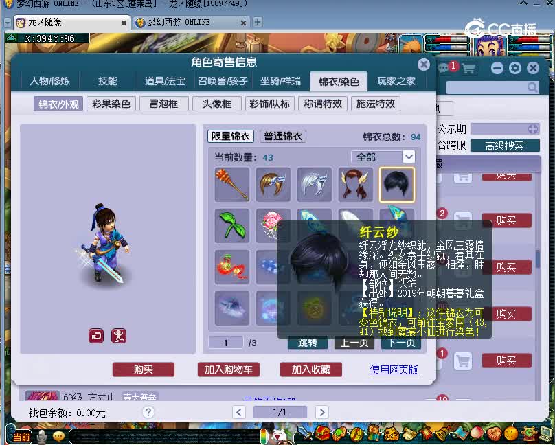Go to next listing page arrow
This screenshot has height=445, width=555.
tap(321, 412)
